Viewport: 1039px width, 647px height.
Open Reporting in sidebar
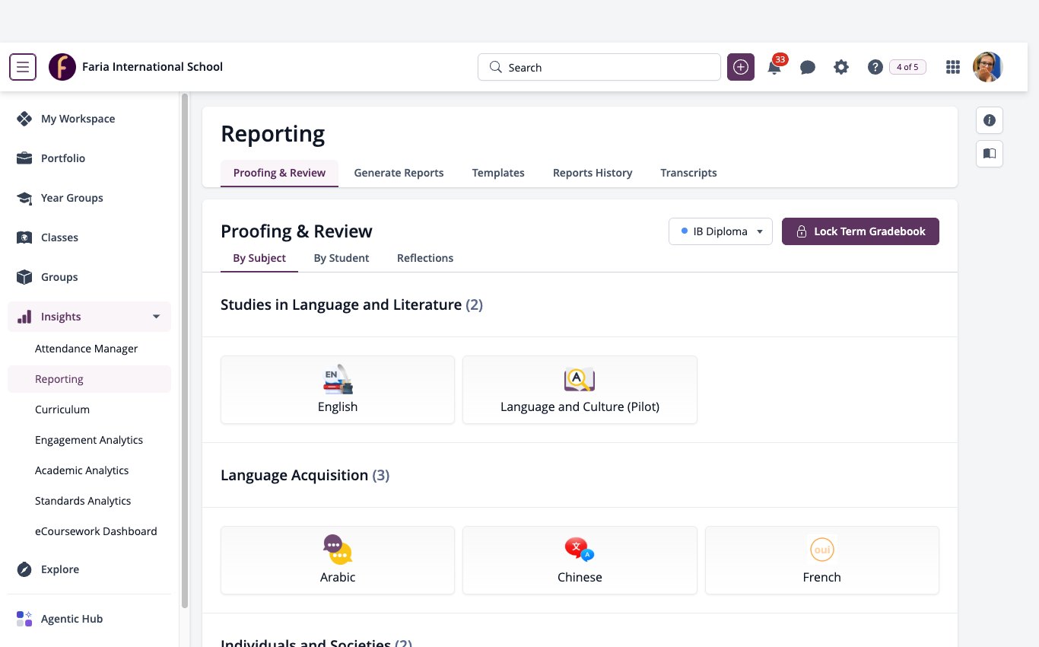click(x=89, y=379)
